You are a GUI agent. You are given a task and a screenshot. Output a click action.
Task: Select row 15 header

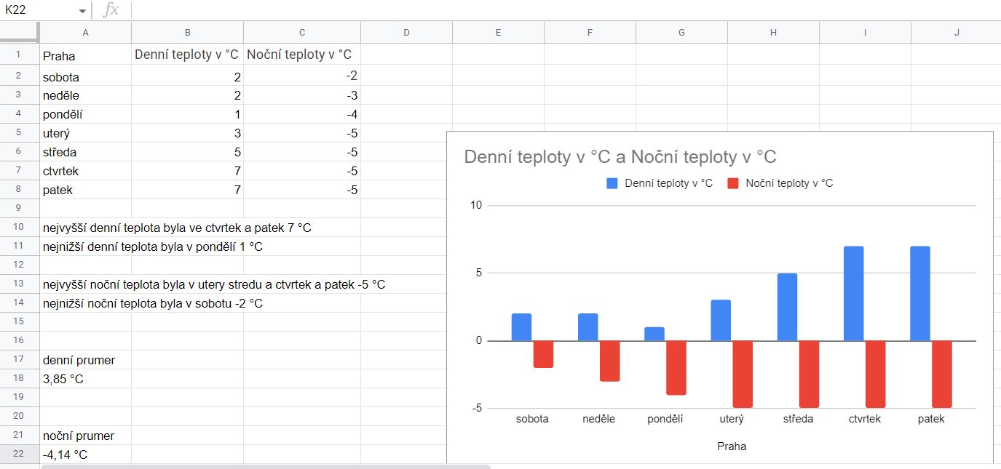20,321
